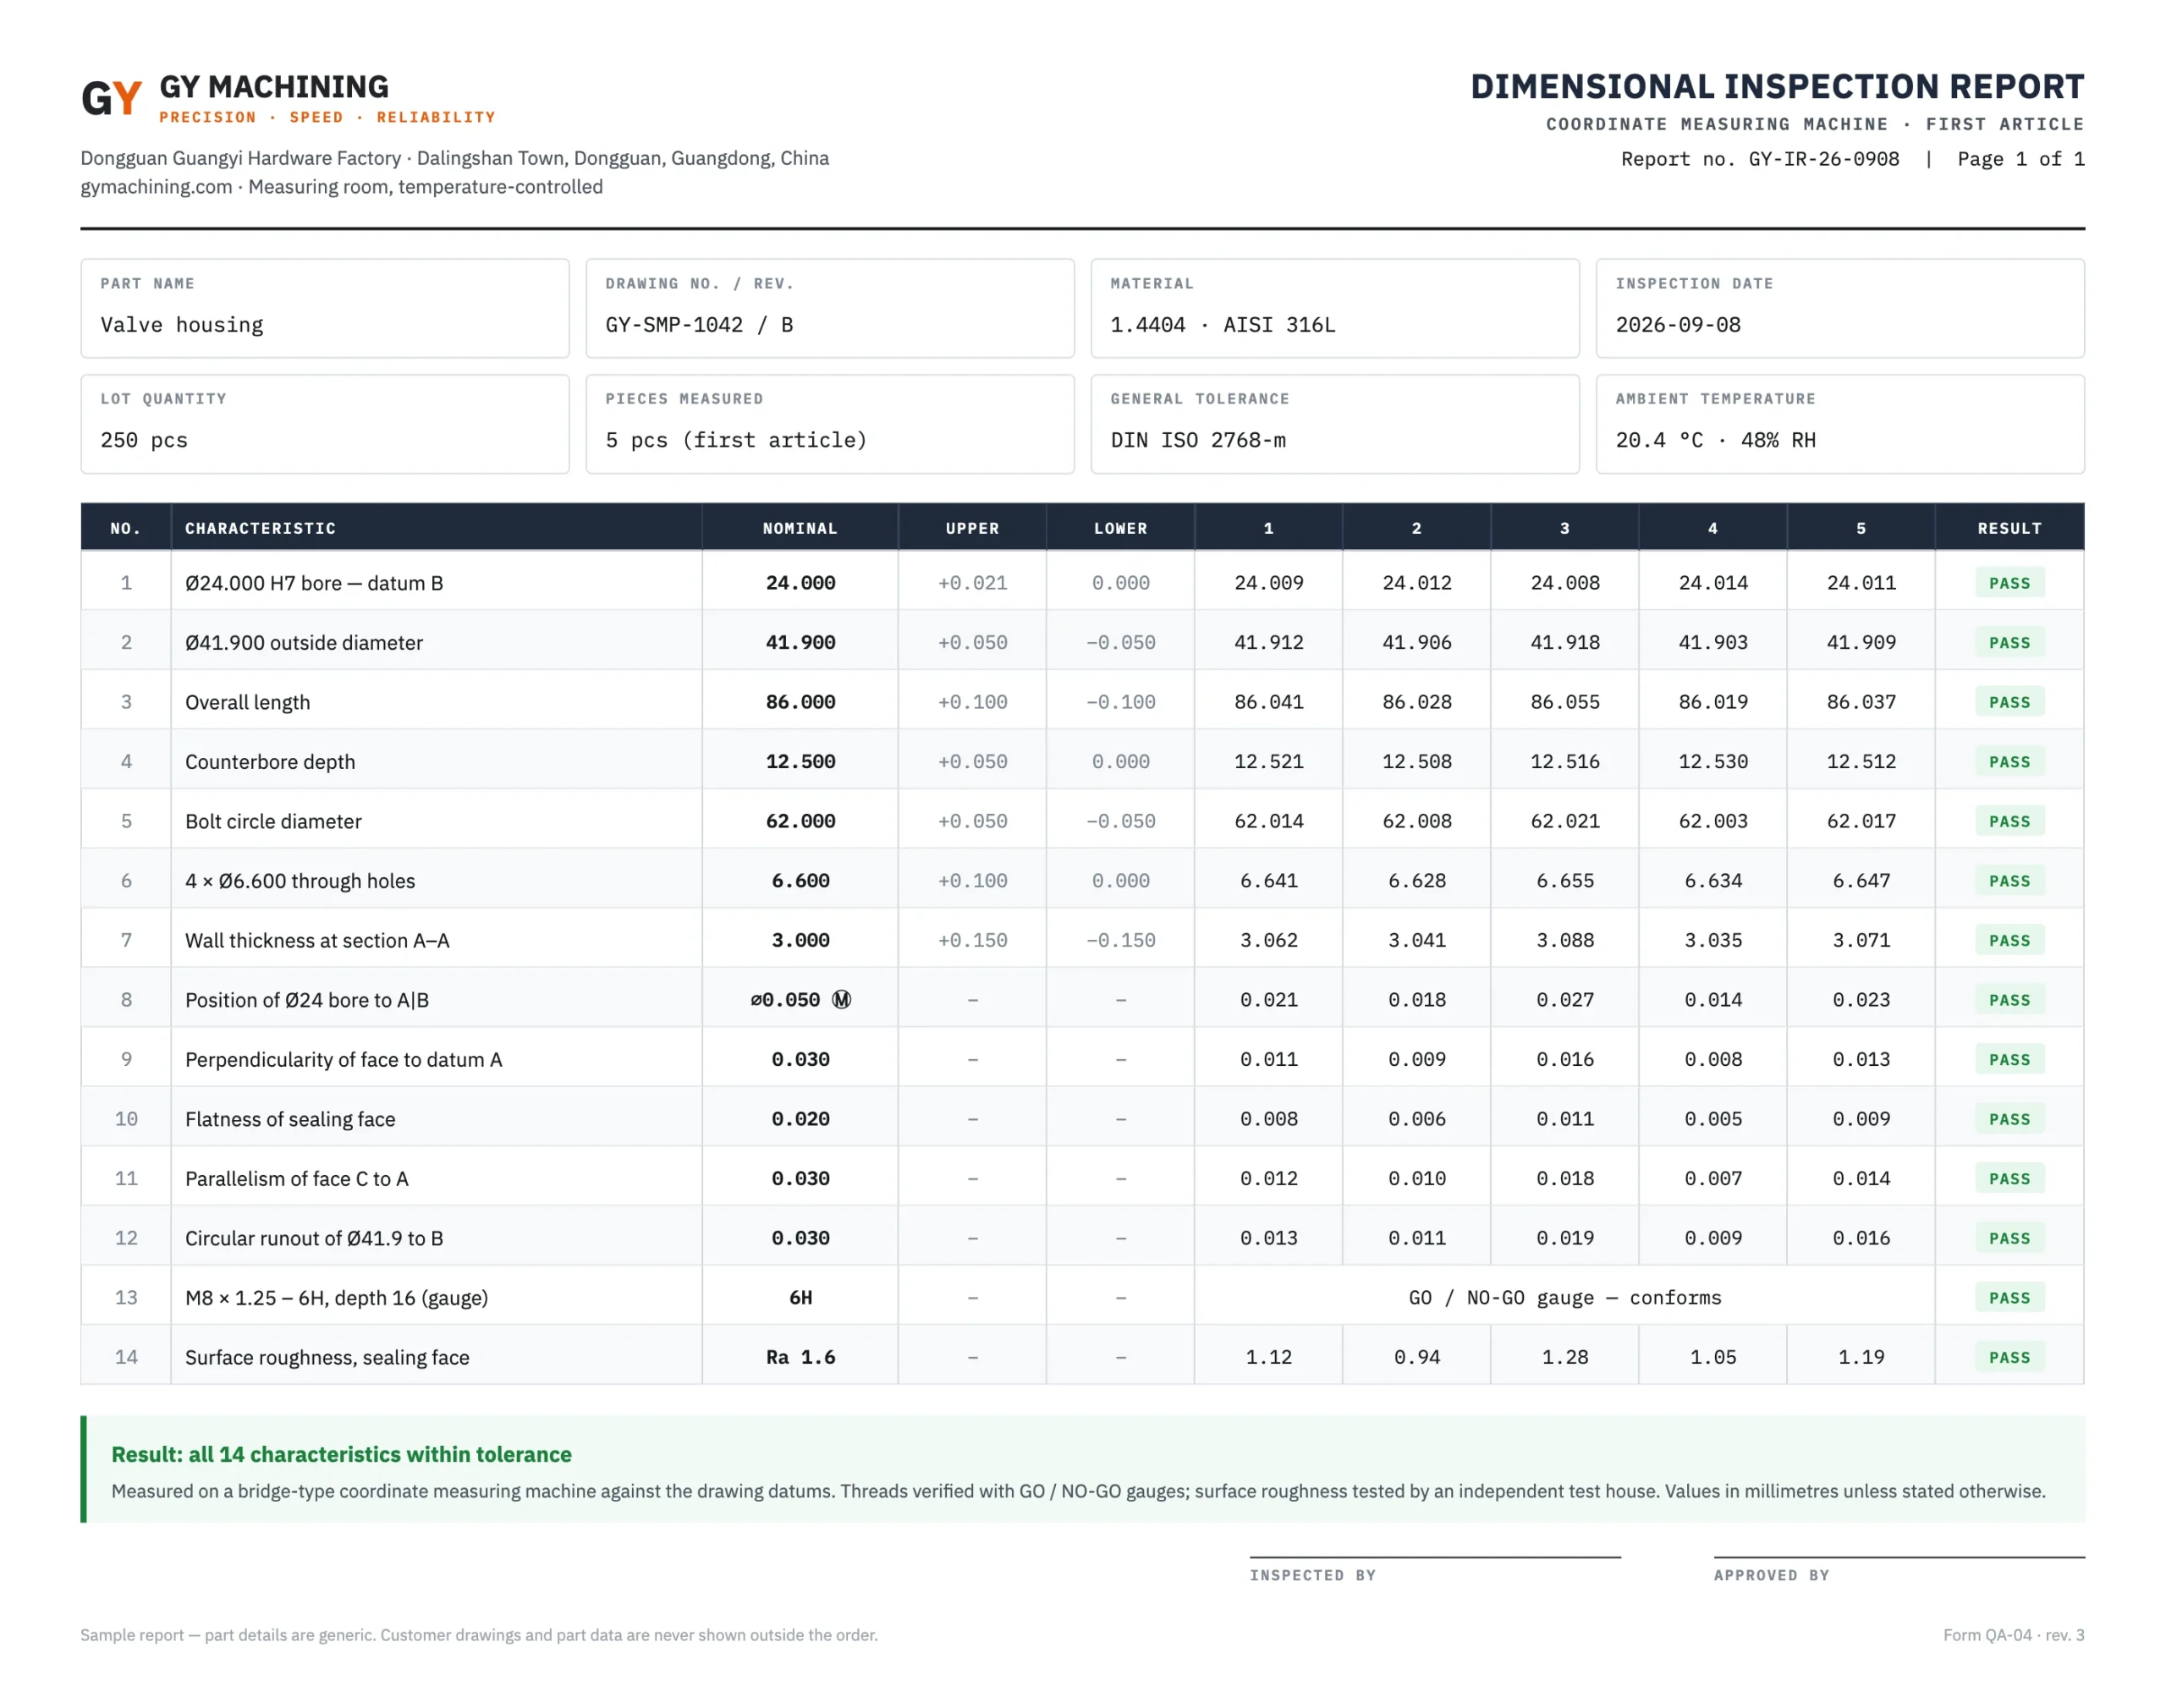The width and height of the screenshot is (2166, 1708).
Task: Click nominal '0.020' for flatness
Action: pos(800,1119)
